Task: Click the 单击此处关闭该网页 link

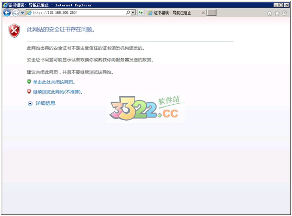Action: click(54, 82)
